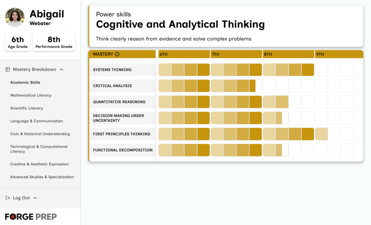Open Language & Communication page
The image size is (371, 225).
click(x=37, y=121)
